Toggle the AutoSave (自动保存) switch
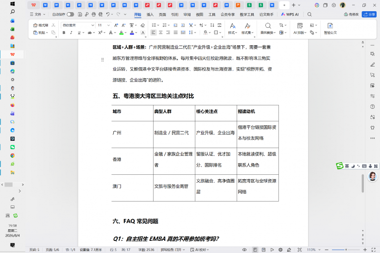Screen dimensions: 380x253 point(70,15)
